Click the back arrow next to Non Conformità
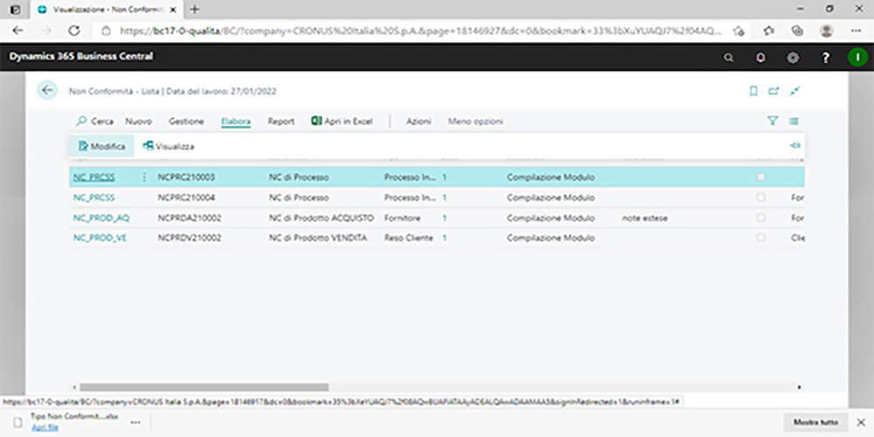 (48, 91)
